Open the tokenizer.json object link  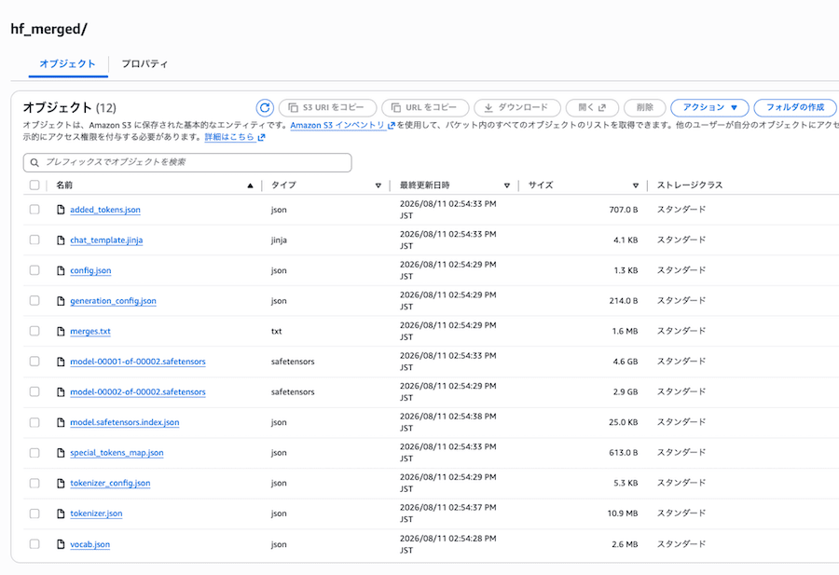pos(96,513)
